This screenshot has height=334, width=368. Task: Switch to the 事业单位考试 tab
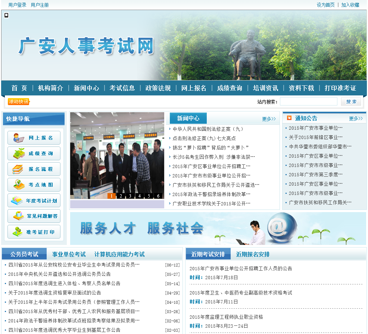point(69,254)
